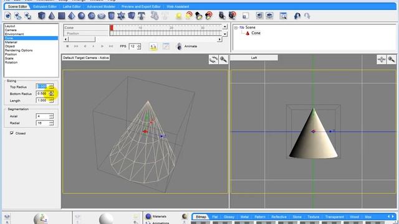The image size is (399, 224).
Task: Select Material in the properties list
Action: [x=31, y=42]
